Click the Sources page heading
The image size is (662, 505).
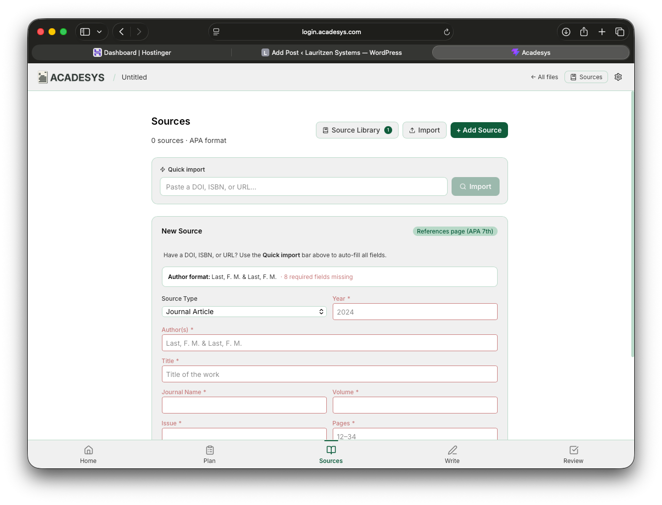pos(171,121)
